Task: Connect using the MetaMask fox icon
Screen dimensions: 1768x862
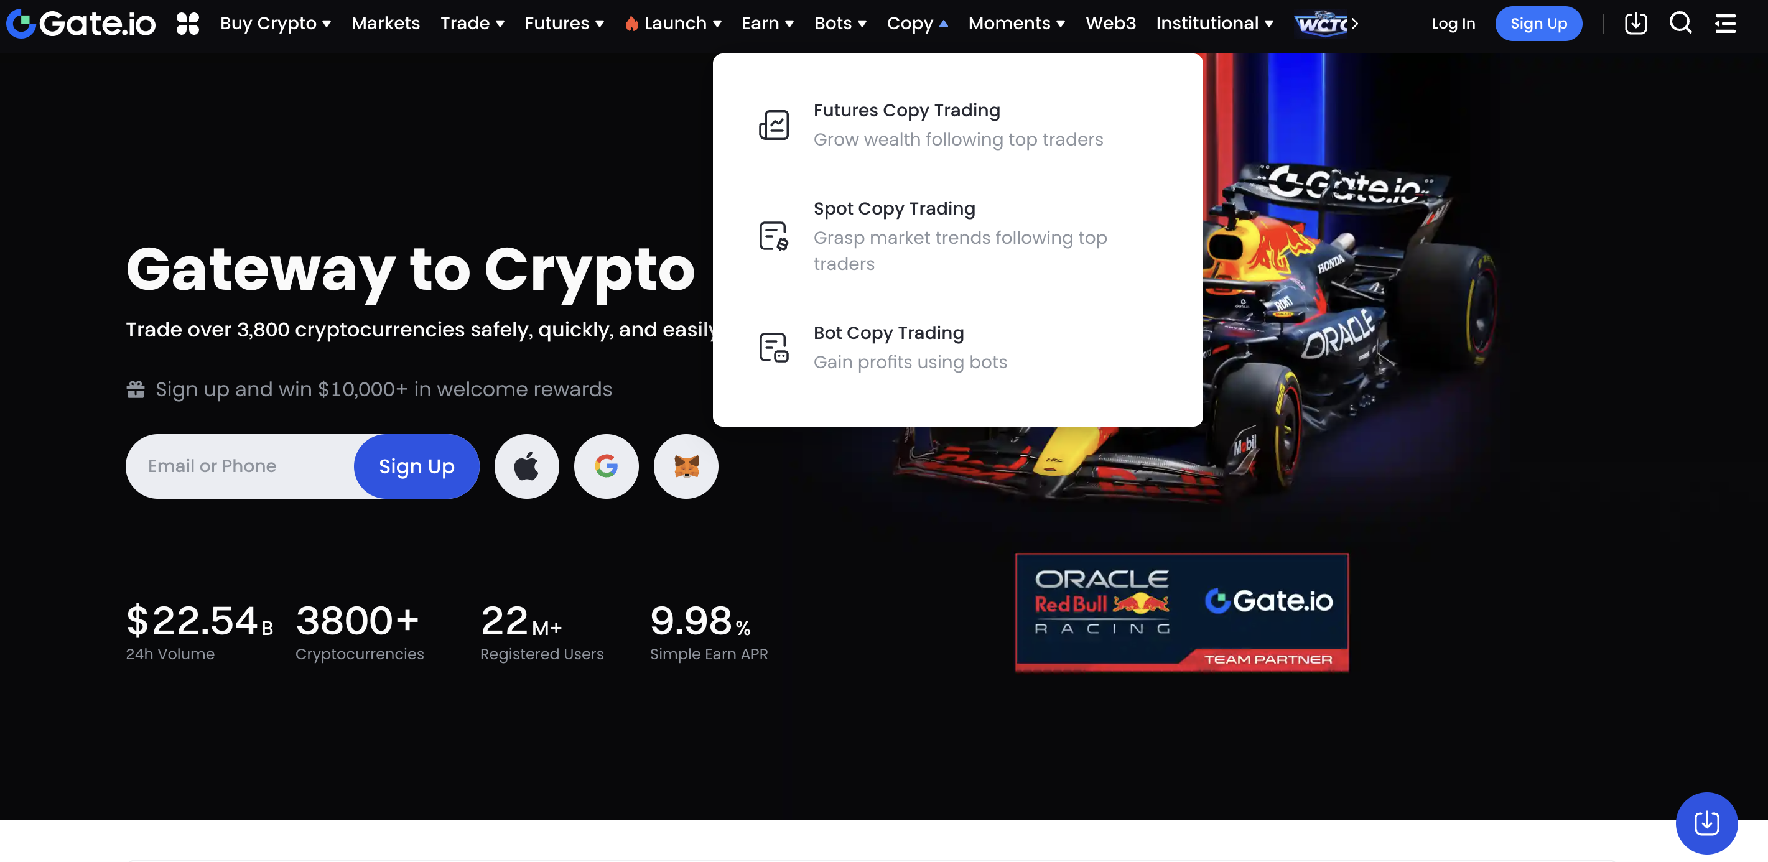Action: 686,466
